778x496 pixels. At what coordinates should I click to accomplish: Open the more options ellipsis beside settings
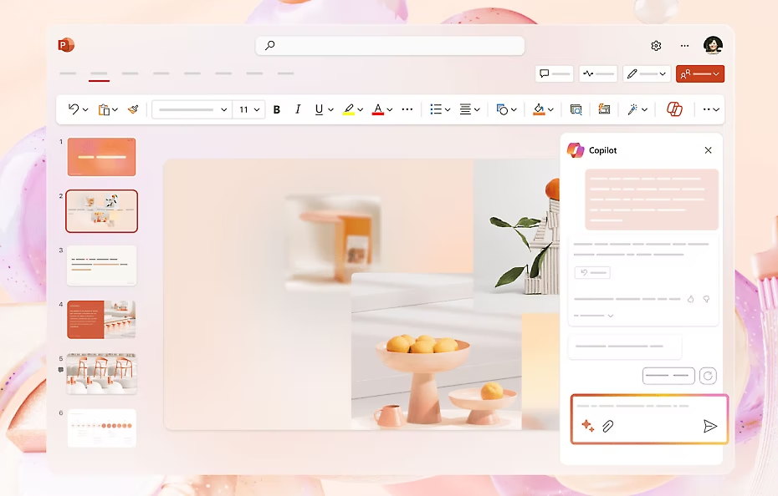684,46
